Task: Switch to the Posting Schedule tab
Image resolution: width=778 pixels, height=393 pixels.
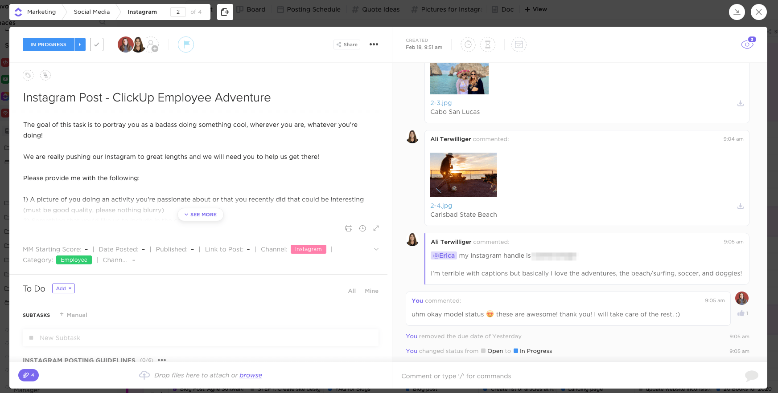Action: [309, 9]
